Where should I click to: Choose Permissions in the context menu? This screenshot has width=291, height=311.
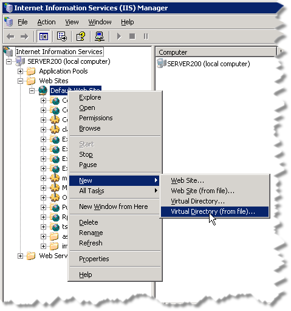(115, 118)
